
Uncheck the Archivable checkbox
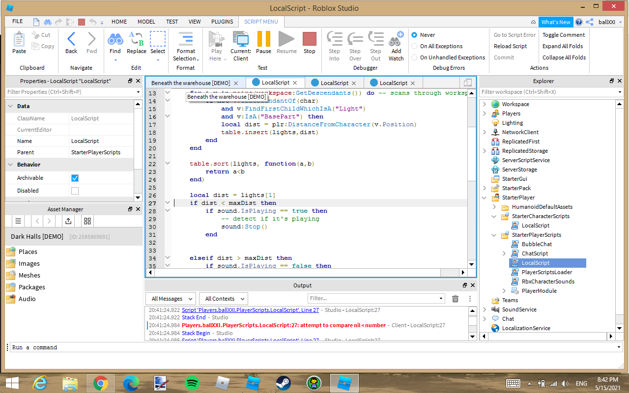click(x=75, y=177)
